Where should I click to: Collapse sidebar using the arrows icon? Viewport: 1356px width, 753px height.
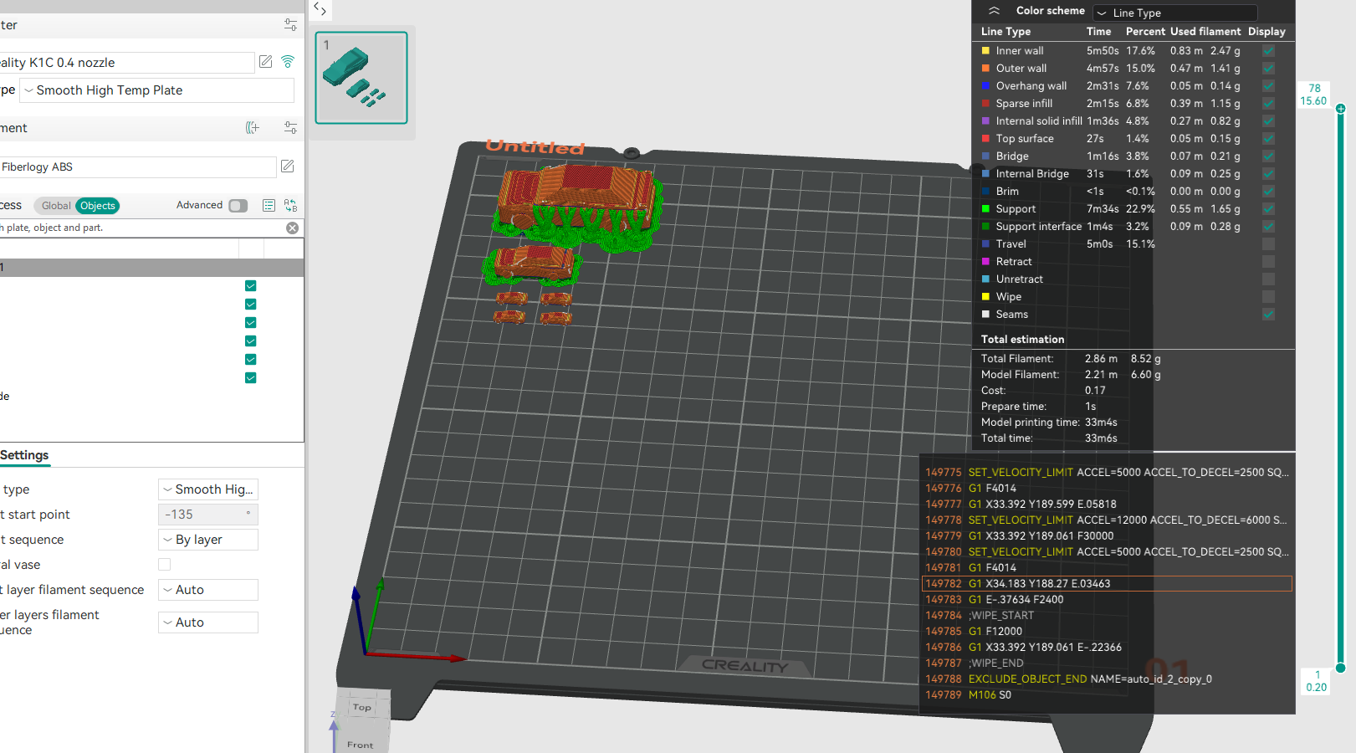point(320,9)
